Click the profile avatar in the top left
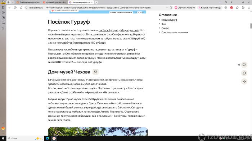The width and height of the screenshot is (252, 141). [3, 2]
